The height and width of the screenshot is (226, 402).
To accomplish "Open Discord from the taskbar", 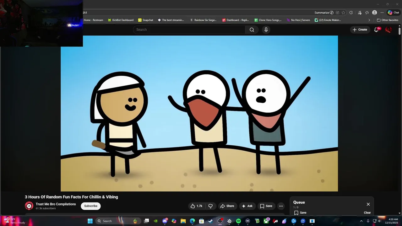I will tap(165, 221).
